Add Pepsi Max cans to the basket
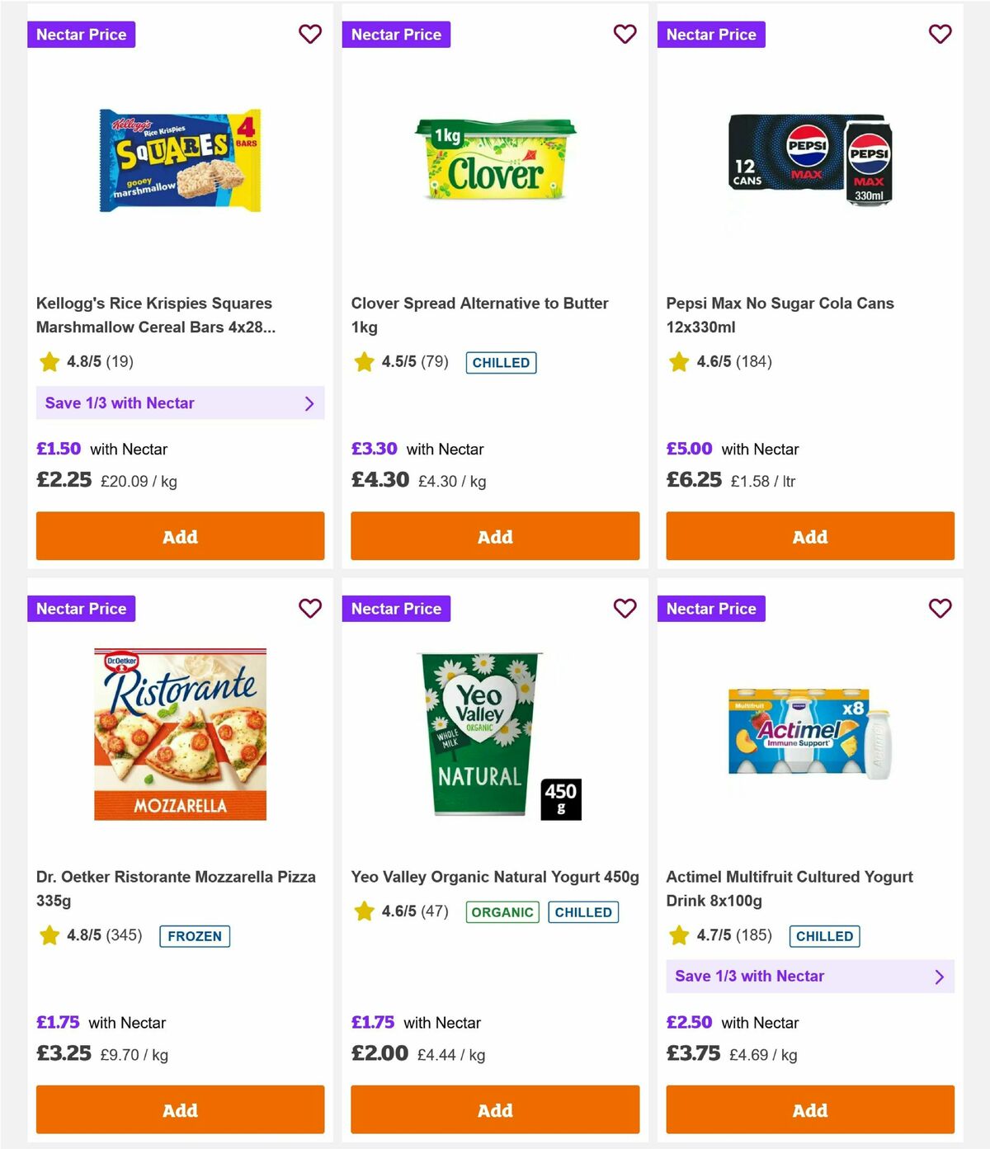 tap(809, 536)
